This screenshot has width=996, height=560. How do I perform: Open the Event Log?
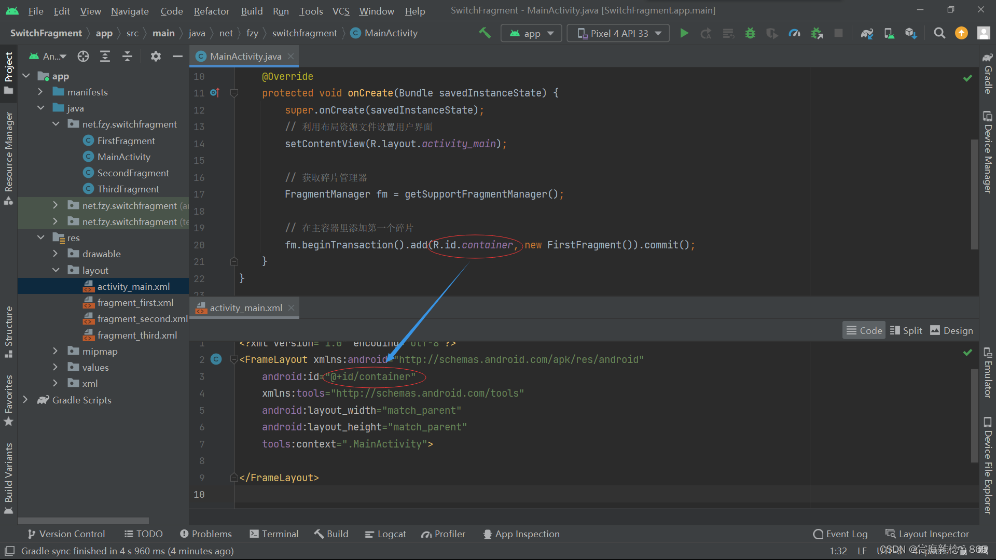click(840, 534)
